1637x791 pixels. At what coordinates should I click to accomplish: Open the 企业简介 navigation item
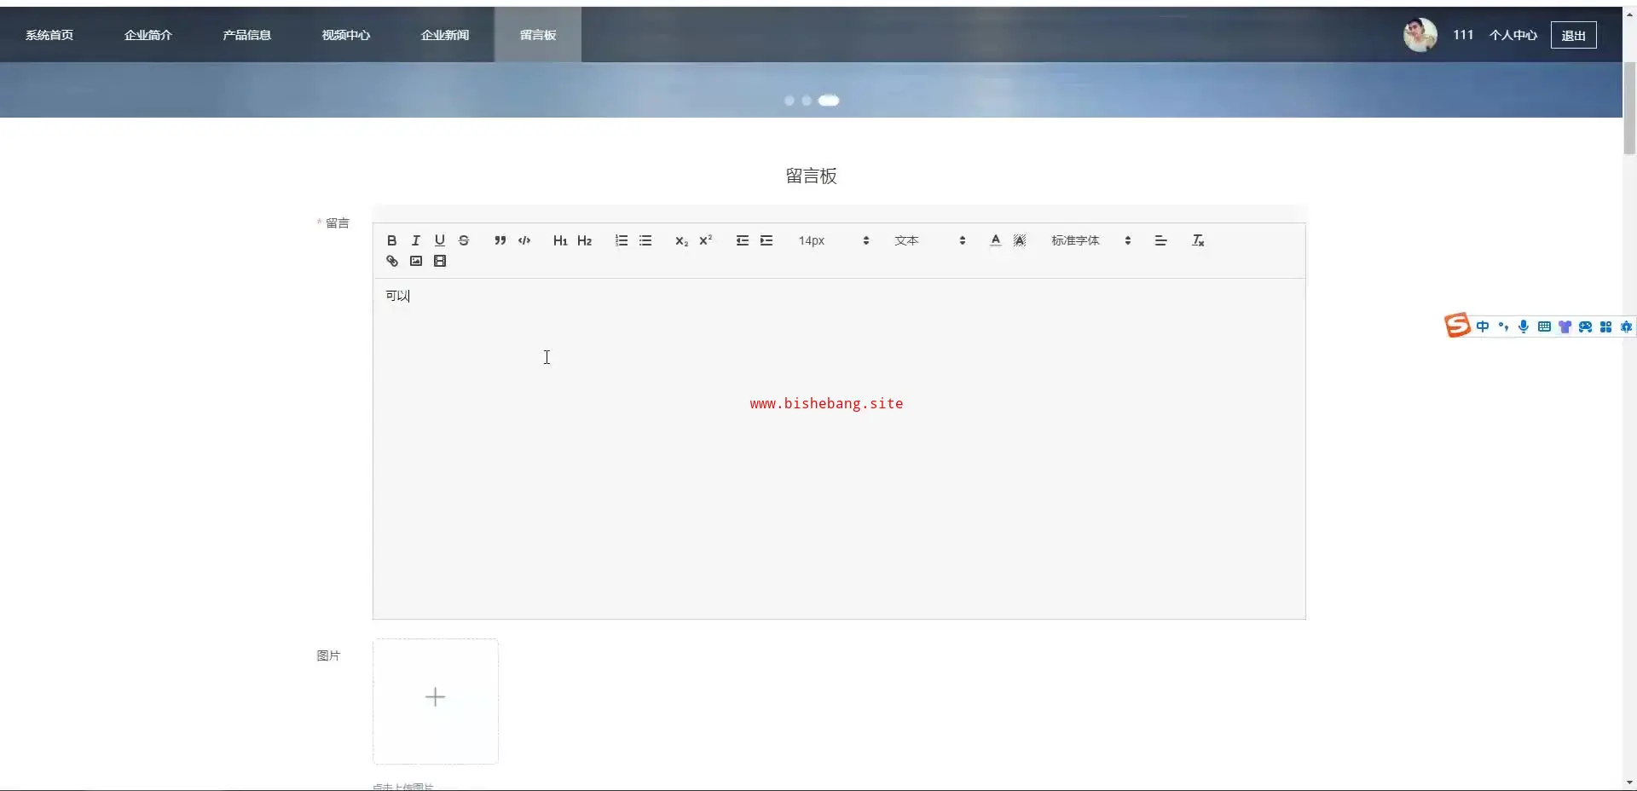[x=148, y=35]
